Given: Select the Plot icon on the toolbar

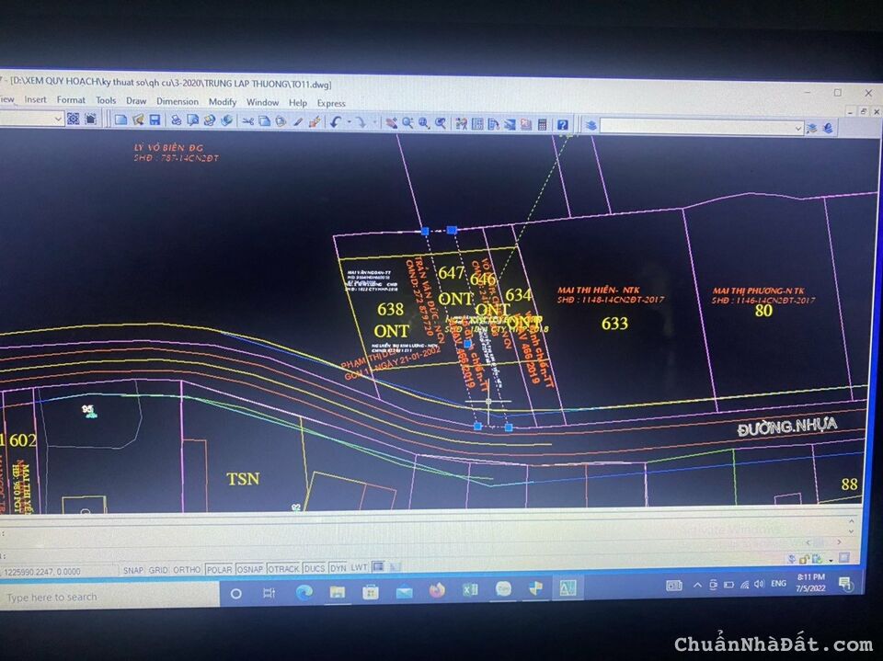Looking at the screenshot, I should pos(175,120).
